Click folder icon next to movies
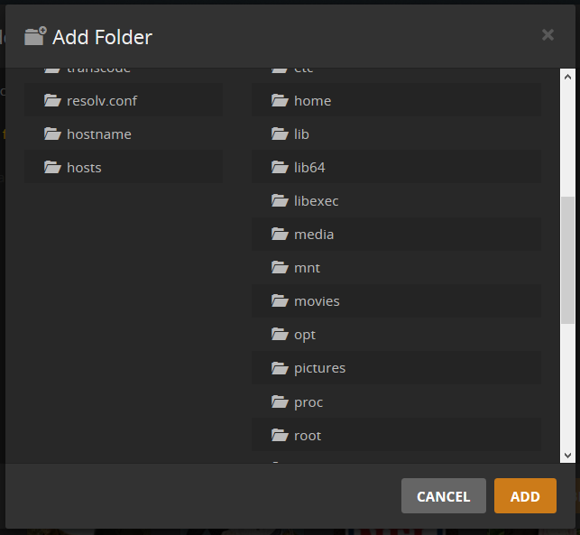This screenshot has width=580, height=535. click(x=280, y=300)
